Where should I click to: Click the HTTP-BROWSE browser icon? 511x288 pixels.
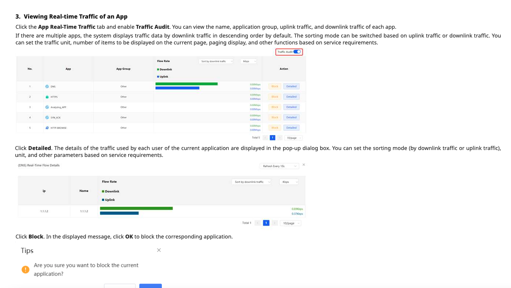(47, 128)
